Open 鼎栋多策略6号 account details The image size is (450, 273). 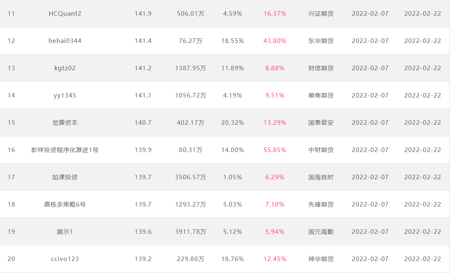(x=65, y=204)
